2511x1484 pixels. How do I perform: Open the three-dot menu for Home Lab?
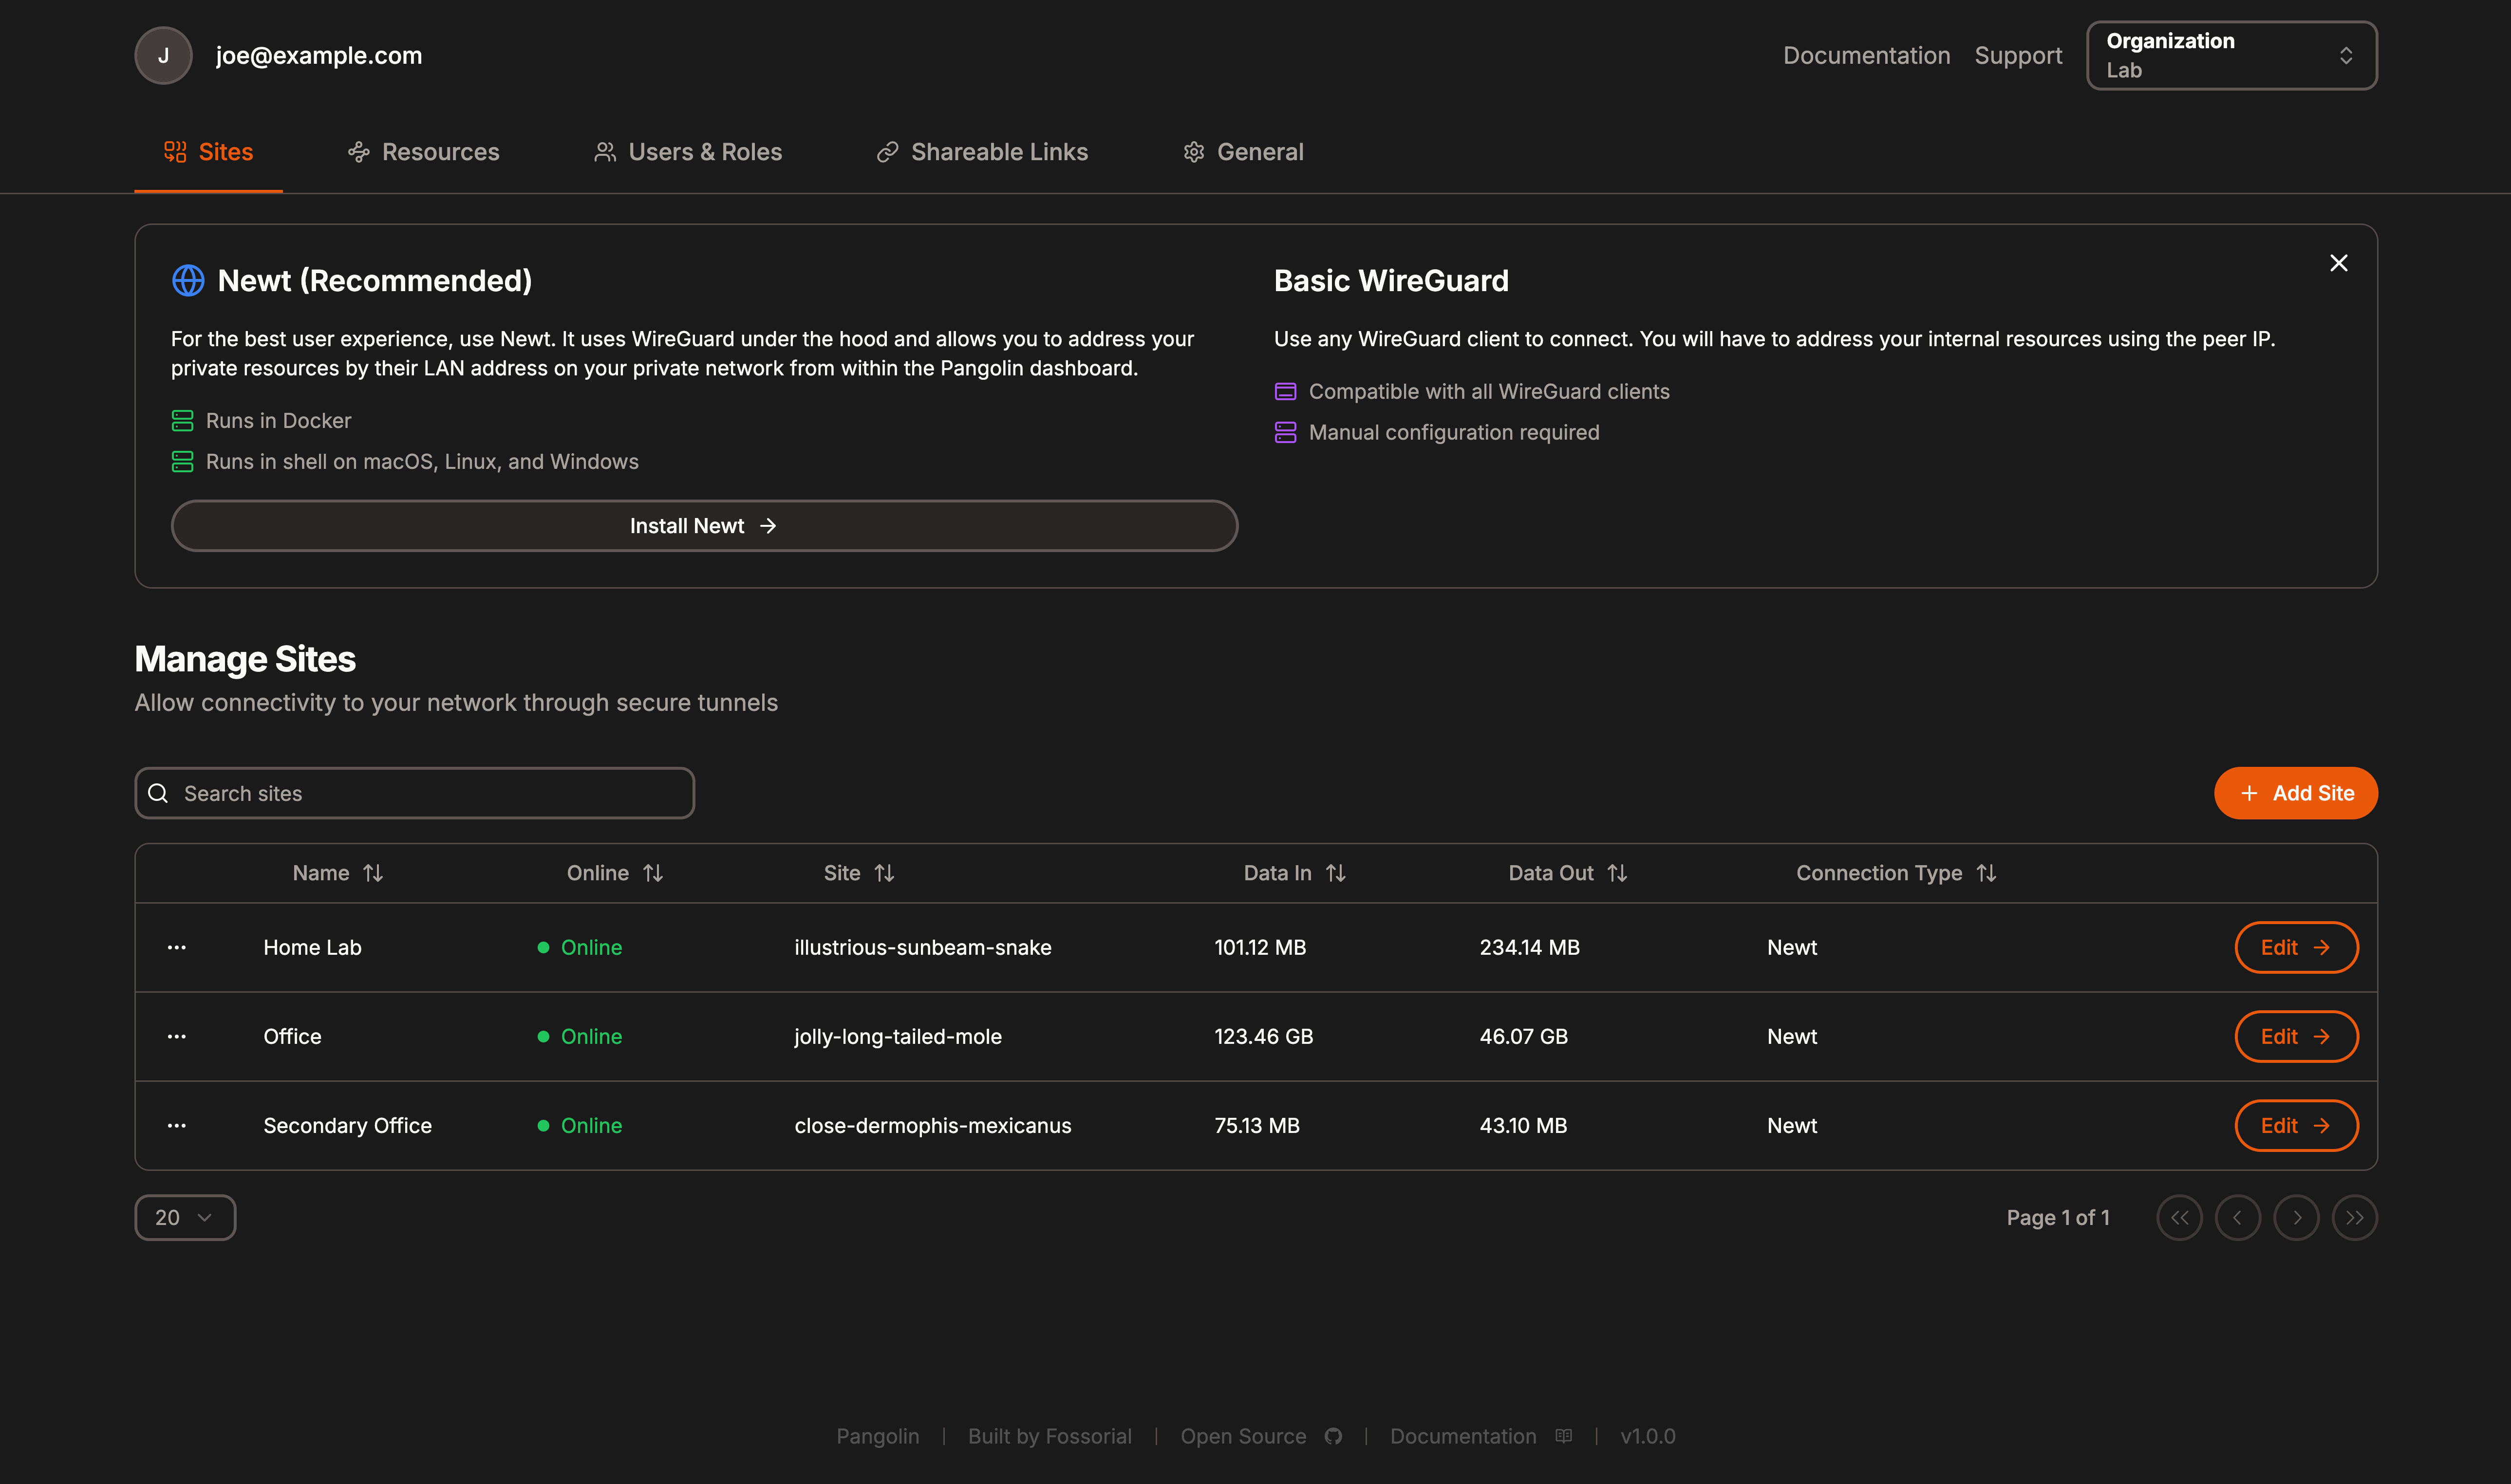[177, 947]
